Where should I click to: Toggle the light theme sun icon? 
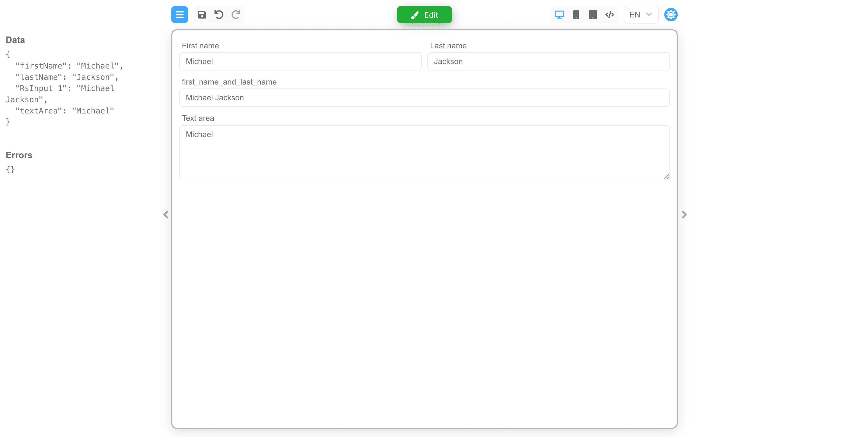[670, 15]
